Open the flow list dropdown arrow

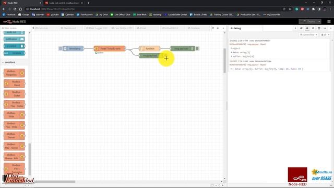[x=223, y=28]
